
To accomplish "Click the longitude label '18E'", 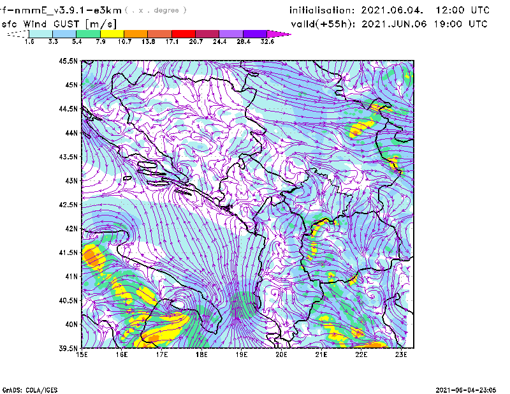I will [201, 354].
